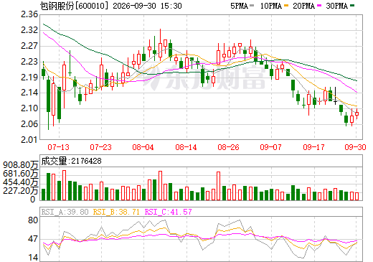Click the last red candlestick on 09-30
373x262 pixels.
[x=357, y=114]
